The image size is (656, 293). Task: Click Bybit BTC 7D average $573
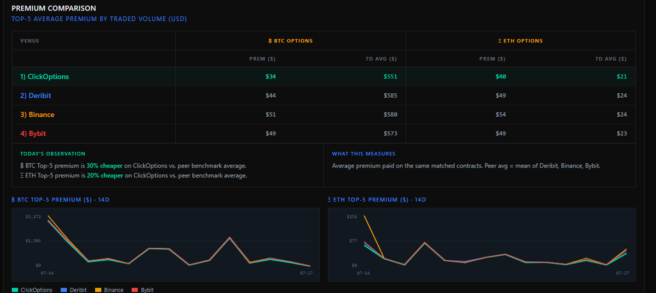tap(390, 134)
